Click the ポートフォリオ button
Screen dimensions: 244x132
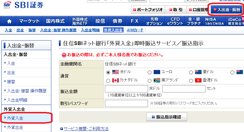148,10
